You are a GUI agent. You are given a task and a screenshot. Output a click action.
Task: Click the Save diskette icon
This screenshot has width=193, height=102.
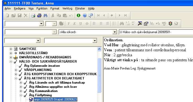20,16
